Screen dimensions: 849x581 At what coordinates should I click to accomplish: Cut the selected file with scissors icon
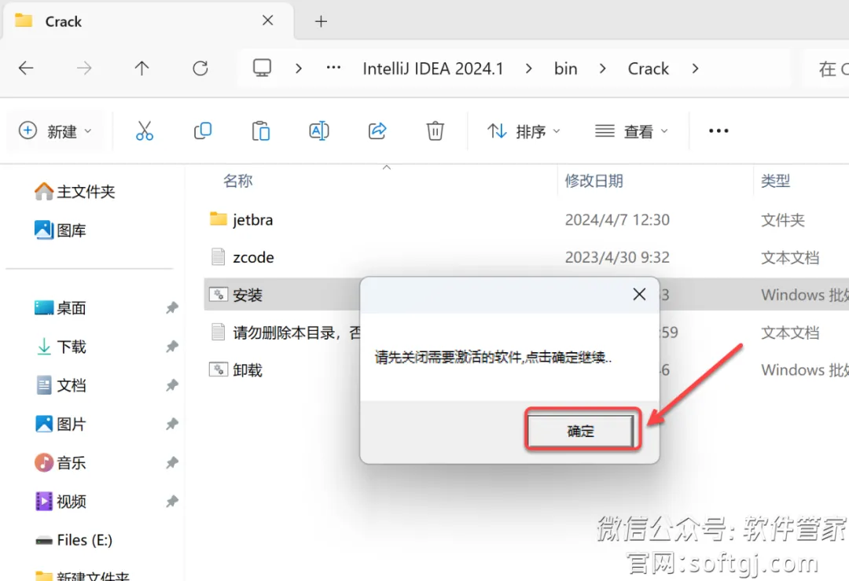click(145, 131)
